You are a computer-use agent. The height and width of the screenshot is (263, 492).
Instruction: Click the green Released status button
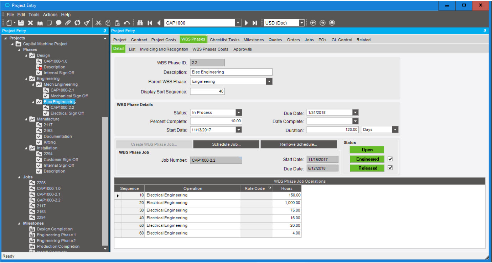(367, 168)
